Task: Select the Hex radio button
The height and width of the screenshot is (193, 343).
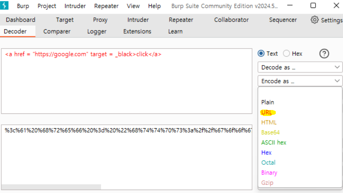Action: click(286, 54)
